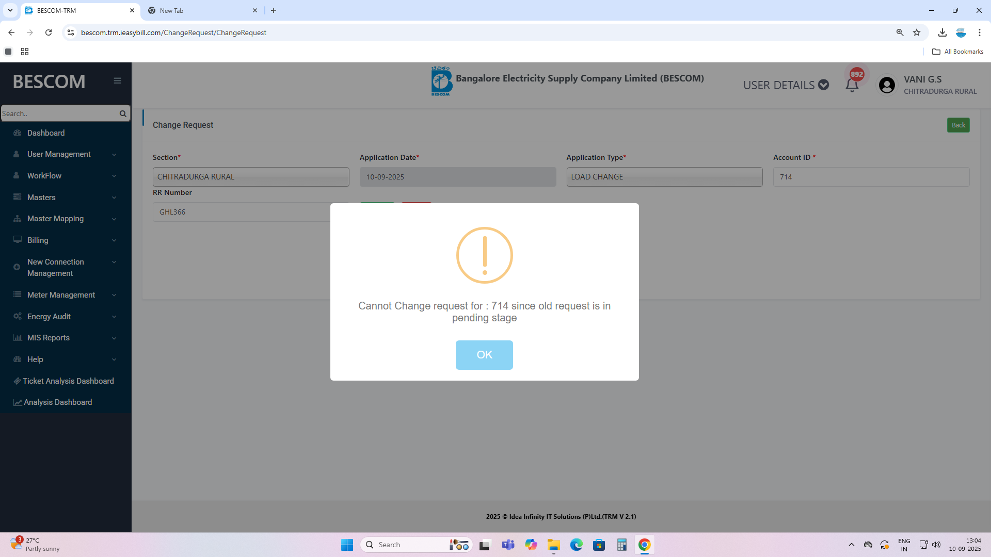This screenshot has width=991, height=557.
Task: Switch to the New Tab browser tab
Action: 201,10
